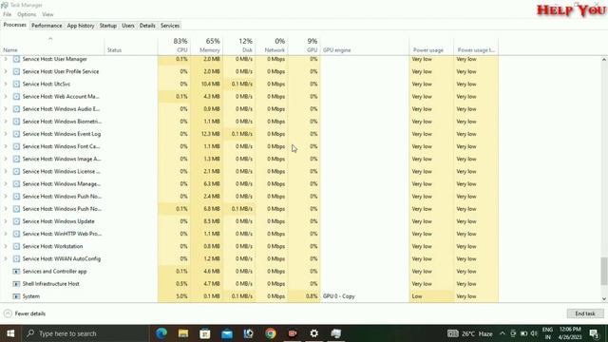This screenshot has height=342, width=608.
Task: Expand Service Host: UtcSvc row
Action: (6, 84)
